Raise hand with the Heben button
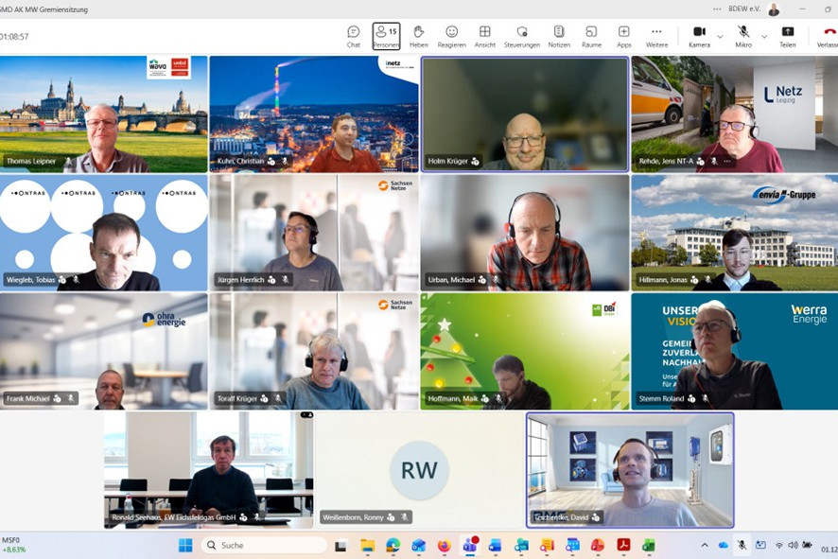The height and width of the screenshot is (559, 838). click(418, 36)
